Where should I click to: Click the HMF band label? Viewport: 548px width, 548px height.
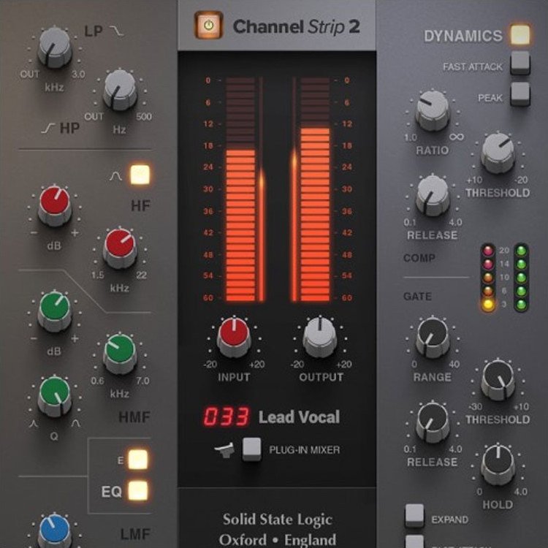(x=134, y=417)
